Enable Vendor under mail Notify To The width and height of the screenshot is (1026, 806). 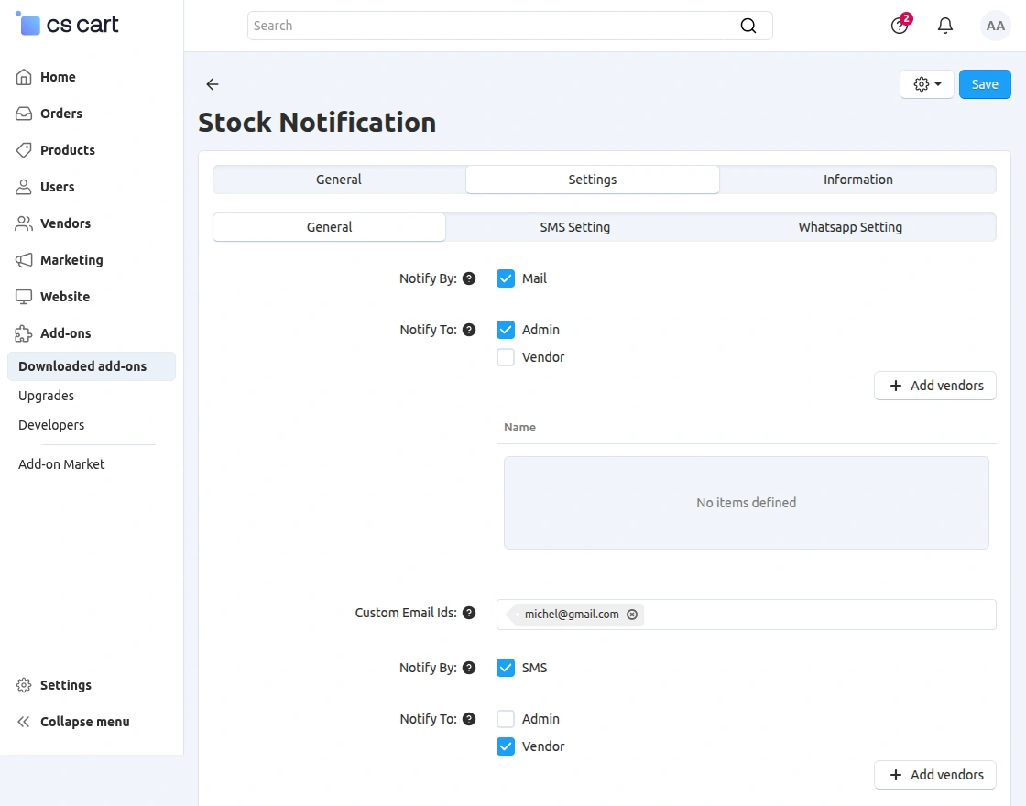pos(506,357)
